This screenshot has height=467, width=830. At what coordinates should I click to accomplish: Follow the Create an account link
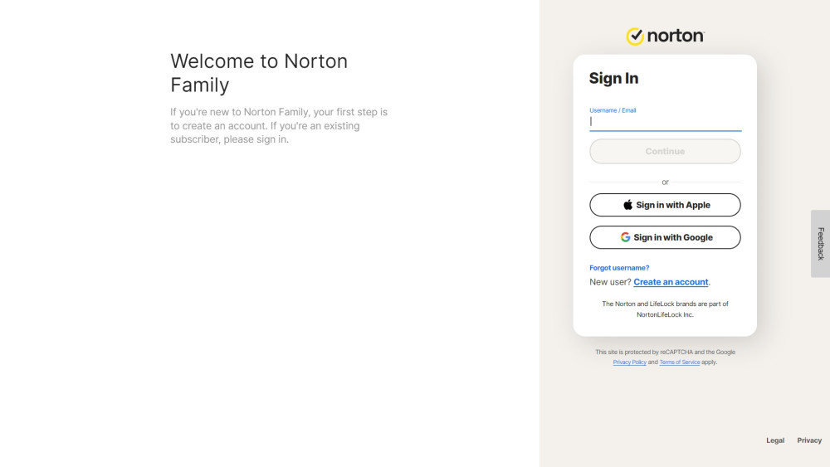tap(671, 282)
